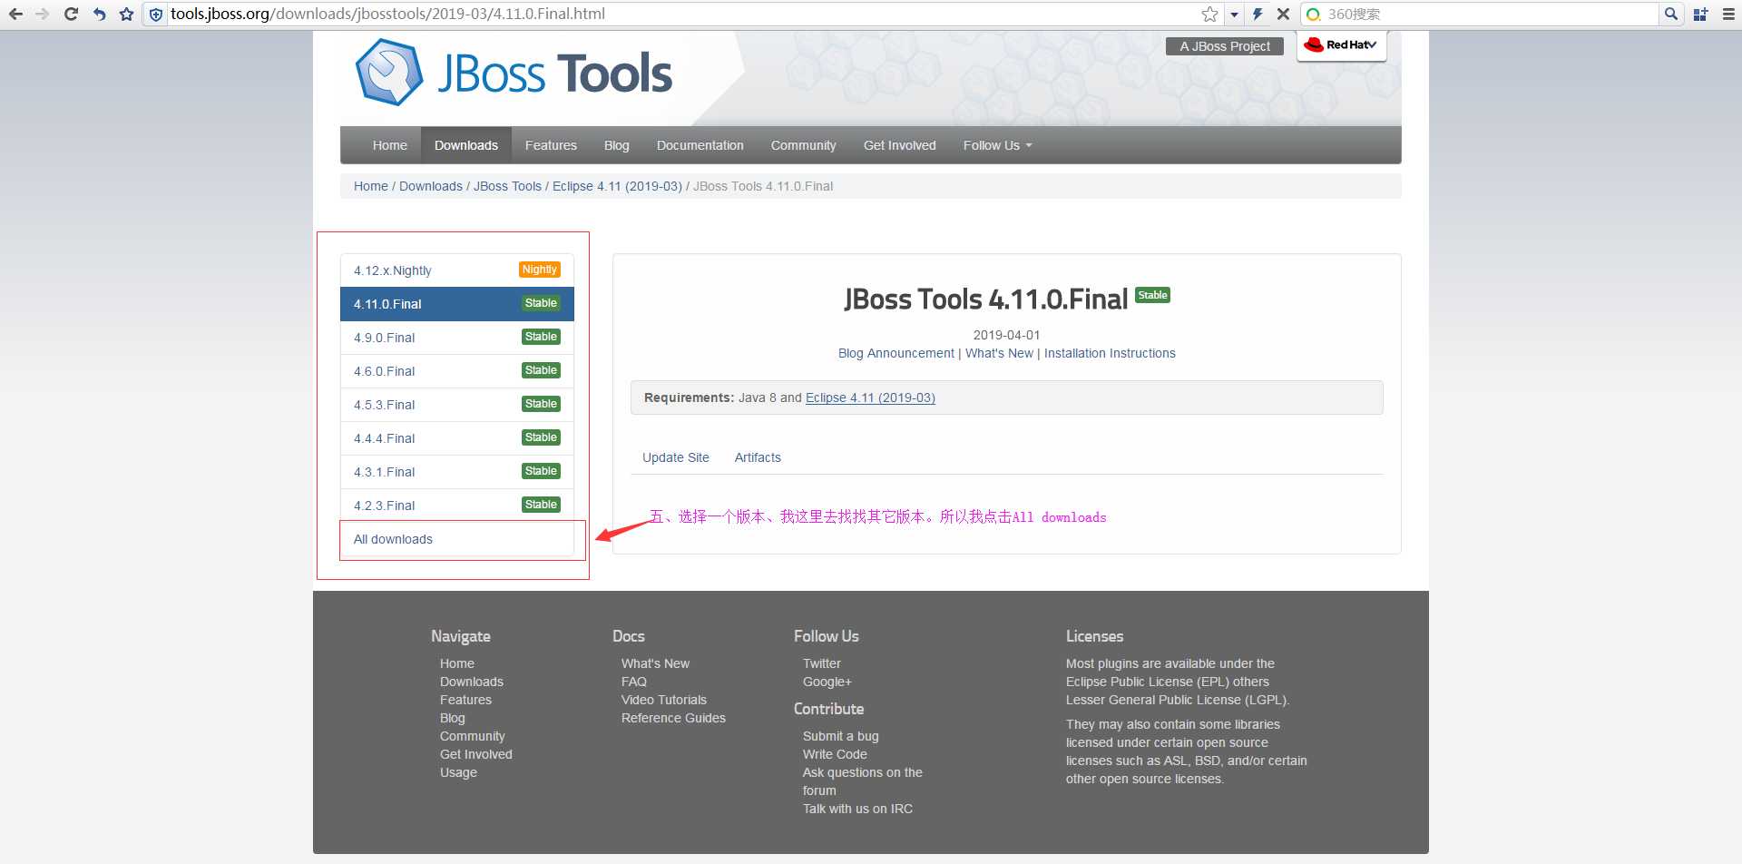This screenshot has height=864, width=1742.
Task: Switch to the Update Site tab
Action: pyautogui.click(x=676, y=457)
